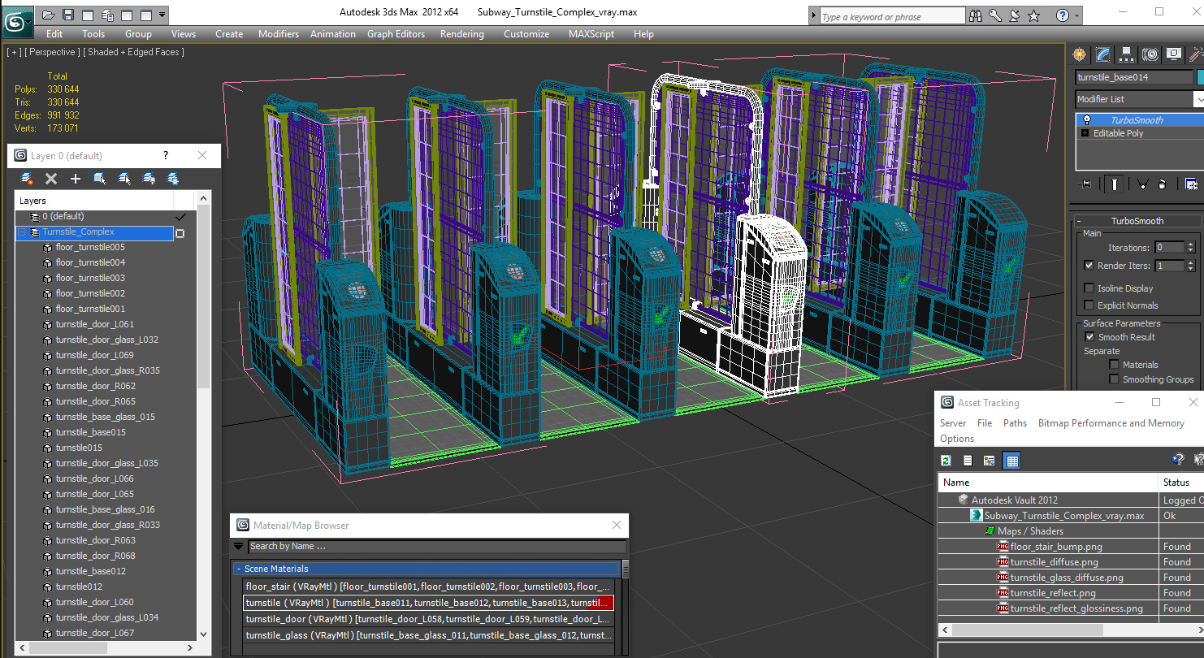Open the Modifiers menu
Viewport: 1204px width, 658px height.
[x=279, y=34]
